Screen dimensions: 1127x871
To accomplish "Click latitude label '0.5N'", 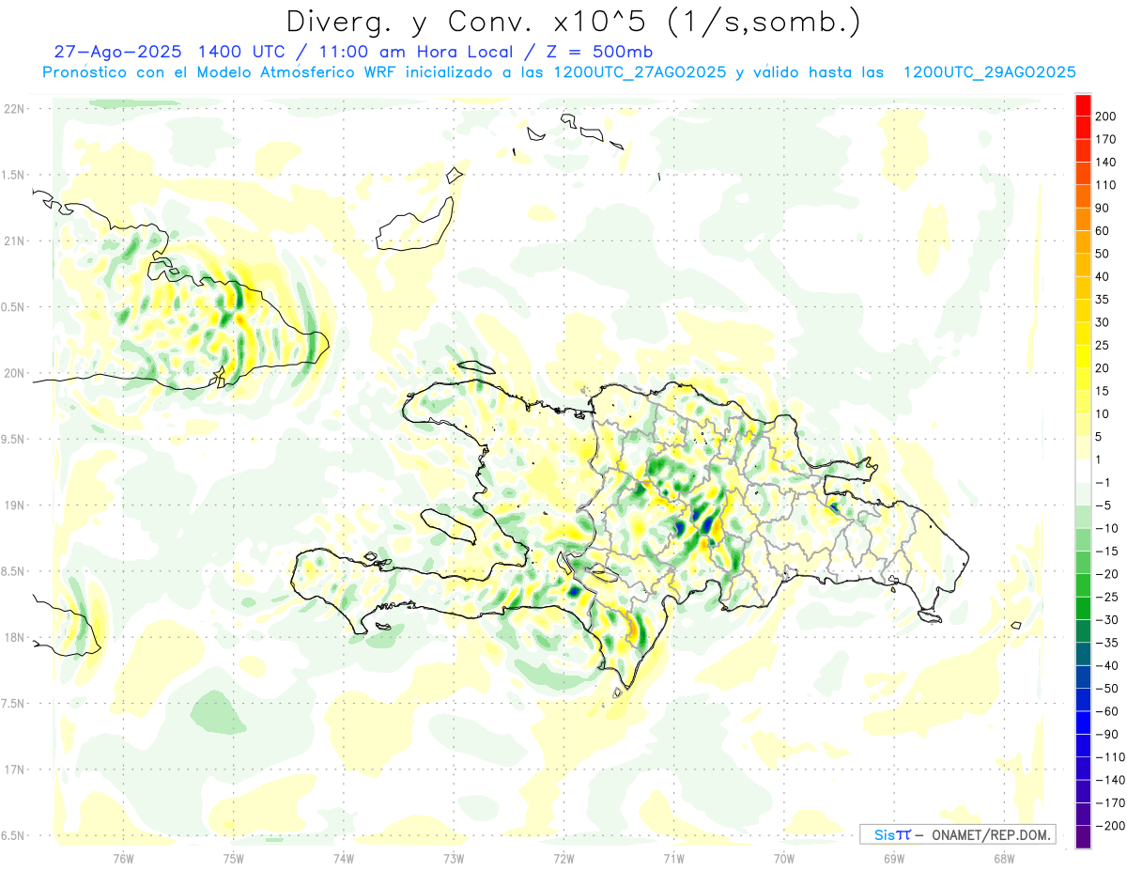I will pos(13,307).
